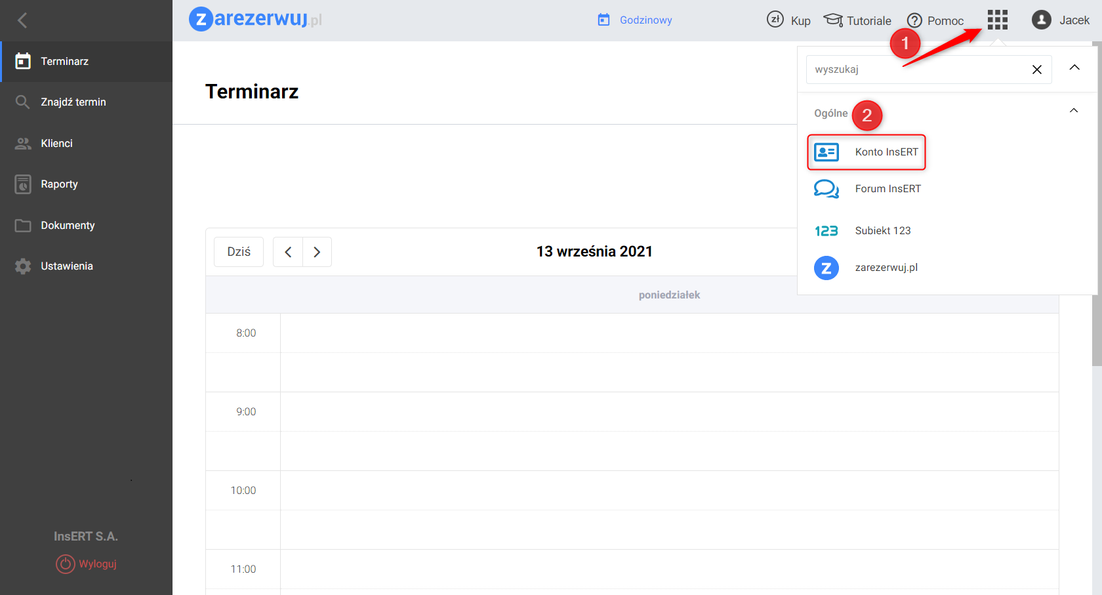Click the InsERT S.A. footer text
The height and width of the screenshot is (595, 1102).
86,537
